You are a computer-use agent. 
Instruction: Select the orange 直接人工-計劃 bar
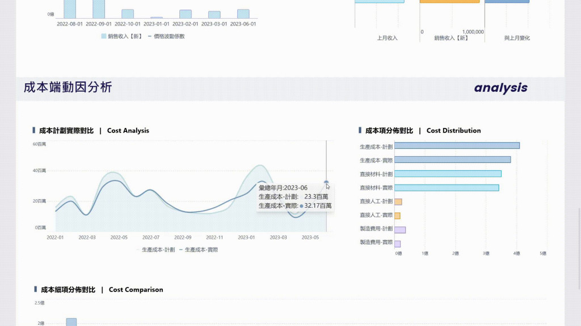tap(398, 202)
